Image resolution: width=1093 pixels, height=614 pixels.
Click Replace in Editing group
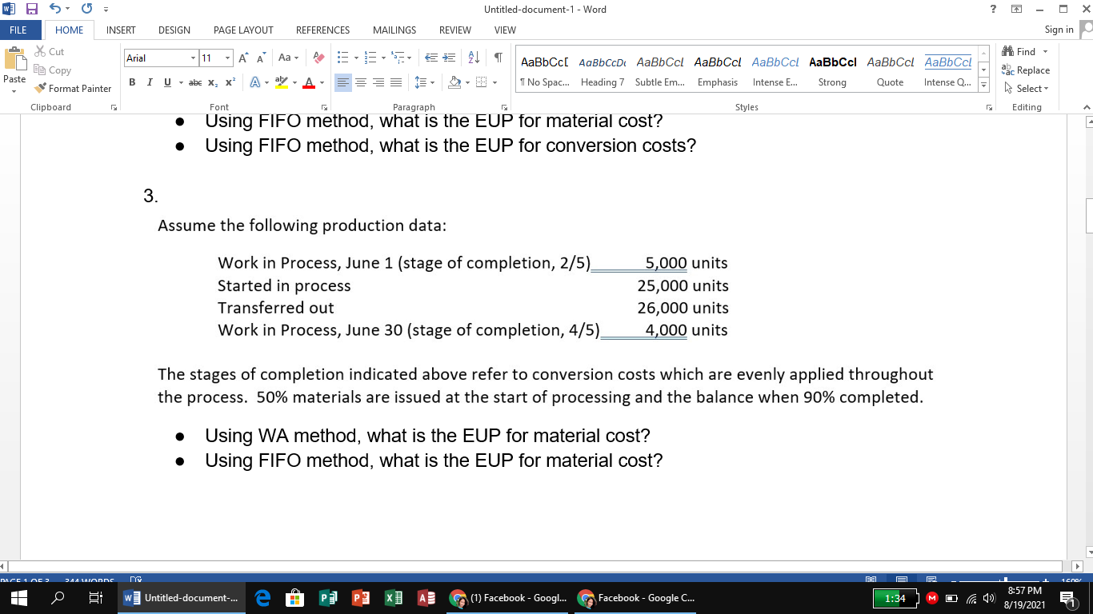[x=1026, y=70]
